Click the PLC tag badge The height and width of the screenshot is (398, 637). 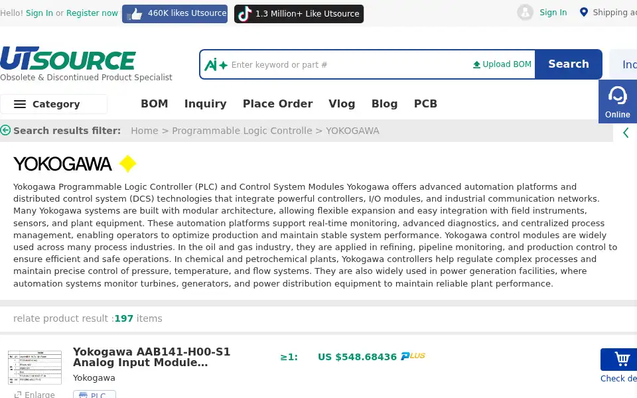tap(94, 394)
